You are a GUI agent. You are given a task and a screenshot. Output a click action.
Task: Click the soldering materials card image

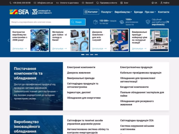tap(79, 40)
